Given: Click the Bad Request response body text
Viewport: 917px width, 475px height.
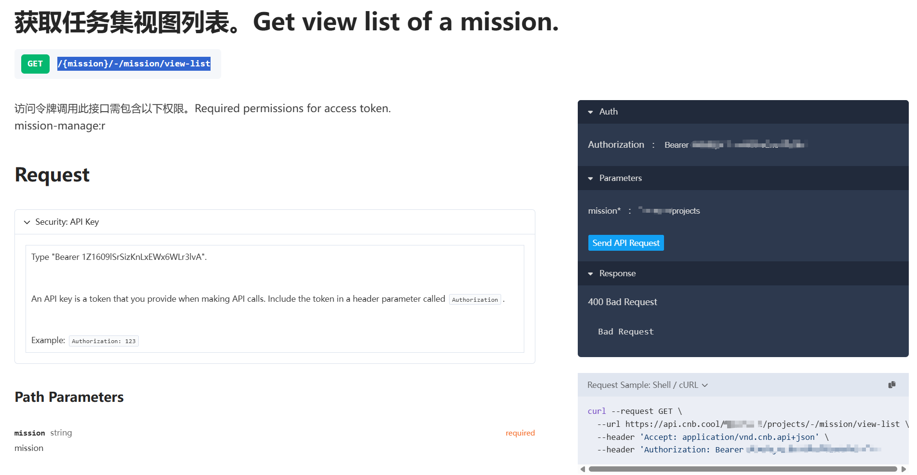Looking at the screenshot, I should coord(625,332).
